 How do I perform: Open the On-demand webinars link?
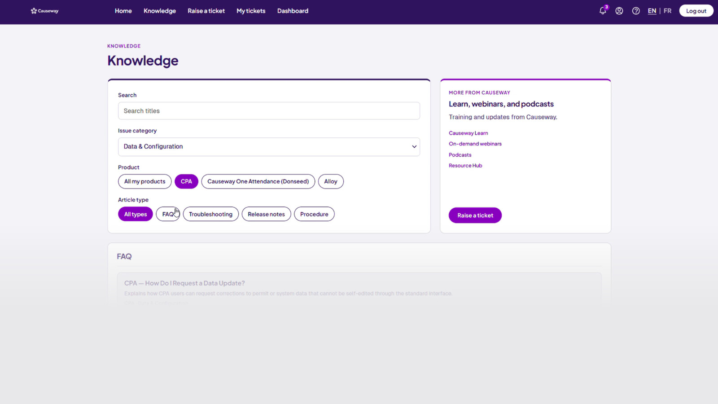click(x=475, y=144)
